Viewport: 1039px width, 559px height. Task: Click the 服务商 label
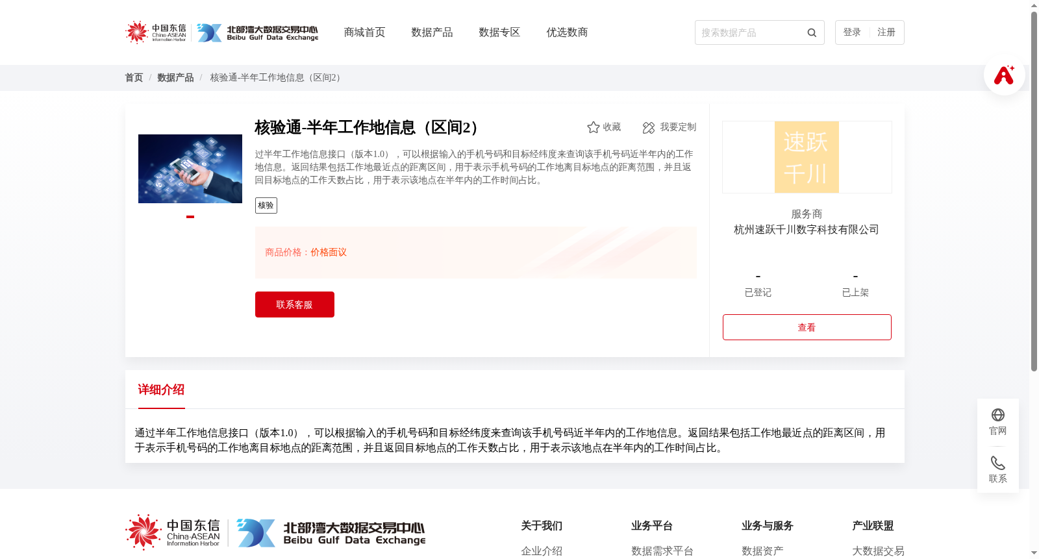tap(807, 214)
